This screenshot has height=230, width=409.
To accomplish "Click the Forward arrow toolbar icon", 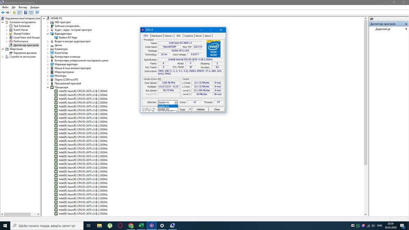I will [x=7, y=13].
